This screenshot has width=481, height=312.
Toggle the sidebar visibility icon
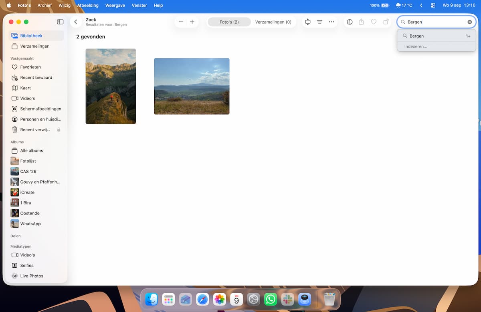60,22
